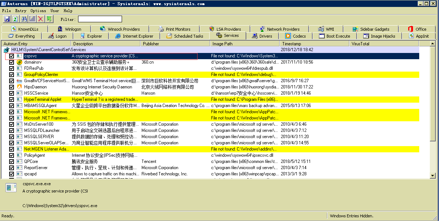Switch to the Boot Execute tab
This screenshot has height=221, width=439.
[334, 36]
